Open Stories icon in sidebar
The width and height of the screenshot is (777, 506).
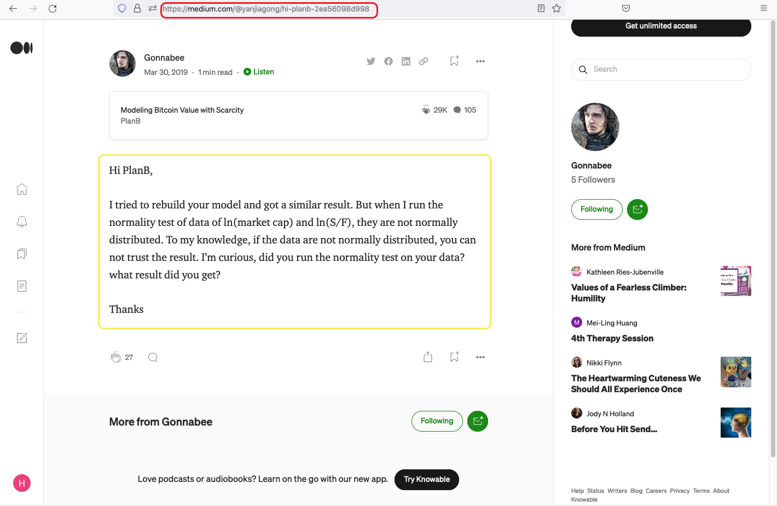[x=22, y=286]
